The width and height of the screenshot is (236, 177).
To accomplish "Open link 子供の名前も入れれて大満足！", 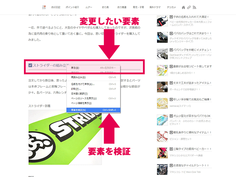I will [191, 17].
